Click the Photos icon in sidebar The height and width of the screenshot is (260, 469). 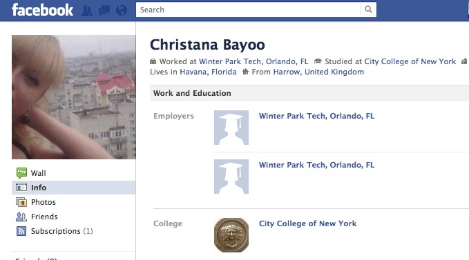pos(21,202)
